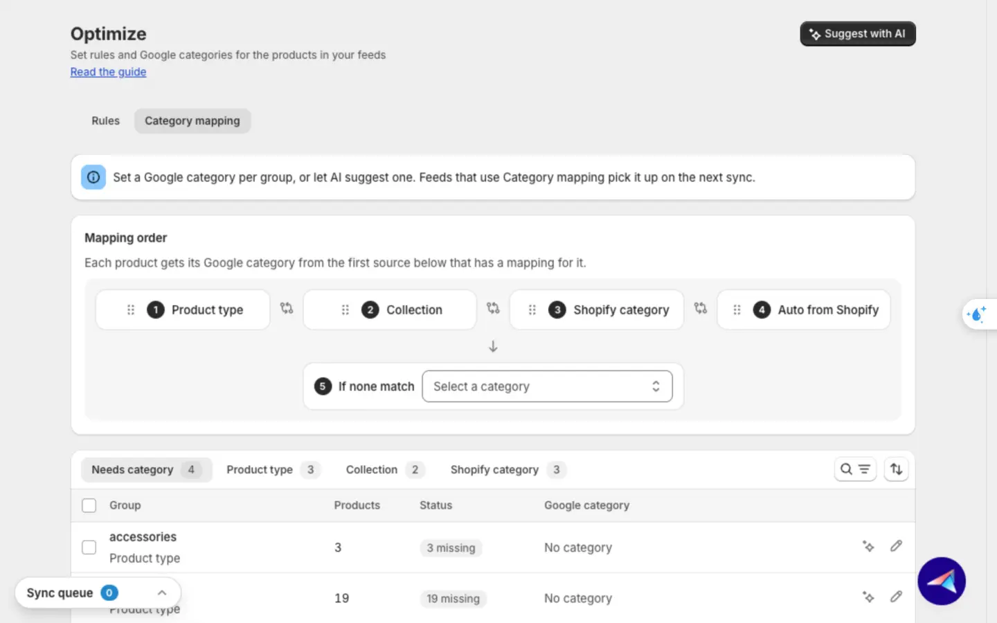
Task: Click the Google category column header
Action: (586, 505)
